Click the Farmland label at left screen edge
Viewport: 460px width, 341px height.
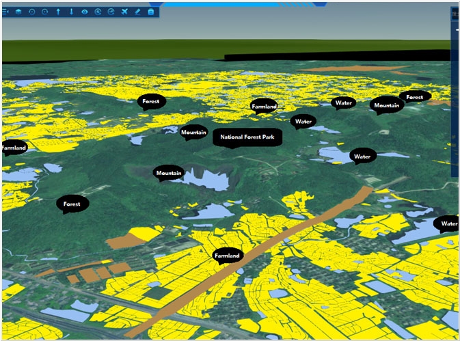13,147
